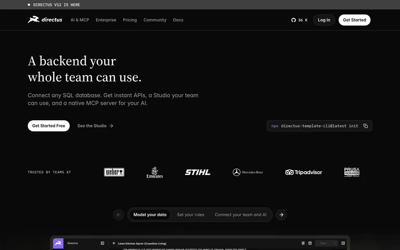This screenshot has width=400, height=250.
Task: Click the Directus rabbit logo in header
Action: pyautogui.click(x=45, y=20)
